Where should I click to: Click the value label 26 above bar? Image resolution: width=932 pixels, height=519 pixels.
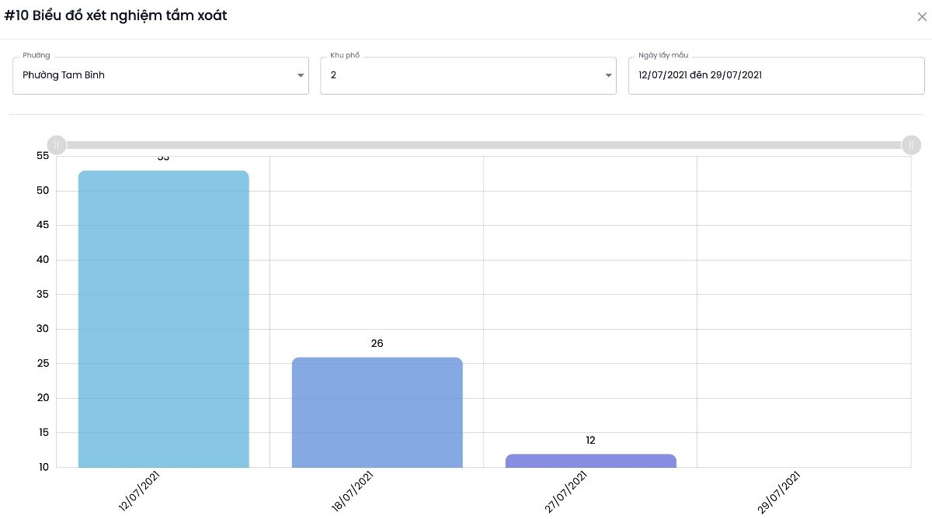[377, 343]
